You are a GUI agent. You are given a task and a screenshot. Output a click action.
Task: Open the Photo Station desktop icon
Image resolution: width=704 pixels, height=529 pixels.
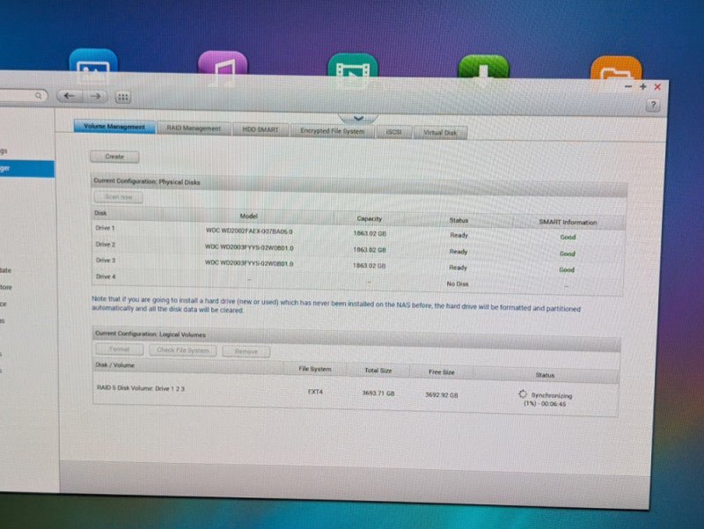(93, 67)
